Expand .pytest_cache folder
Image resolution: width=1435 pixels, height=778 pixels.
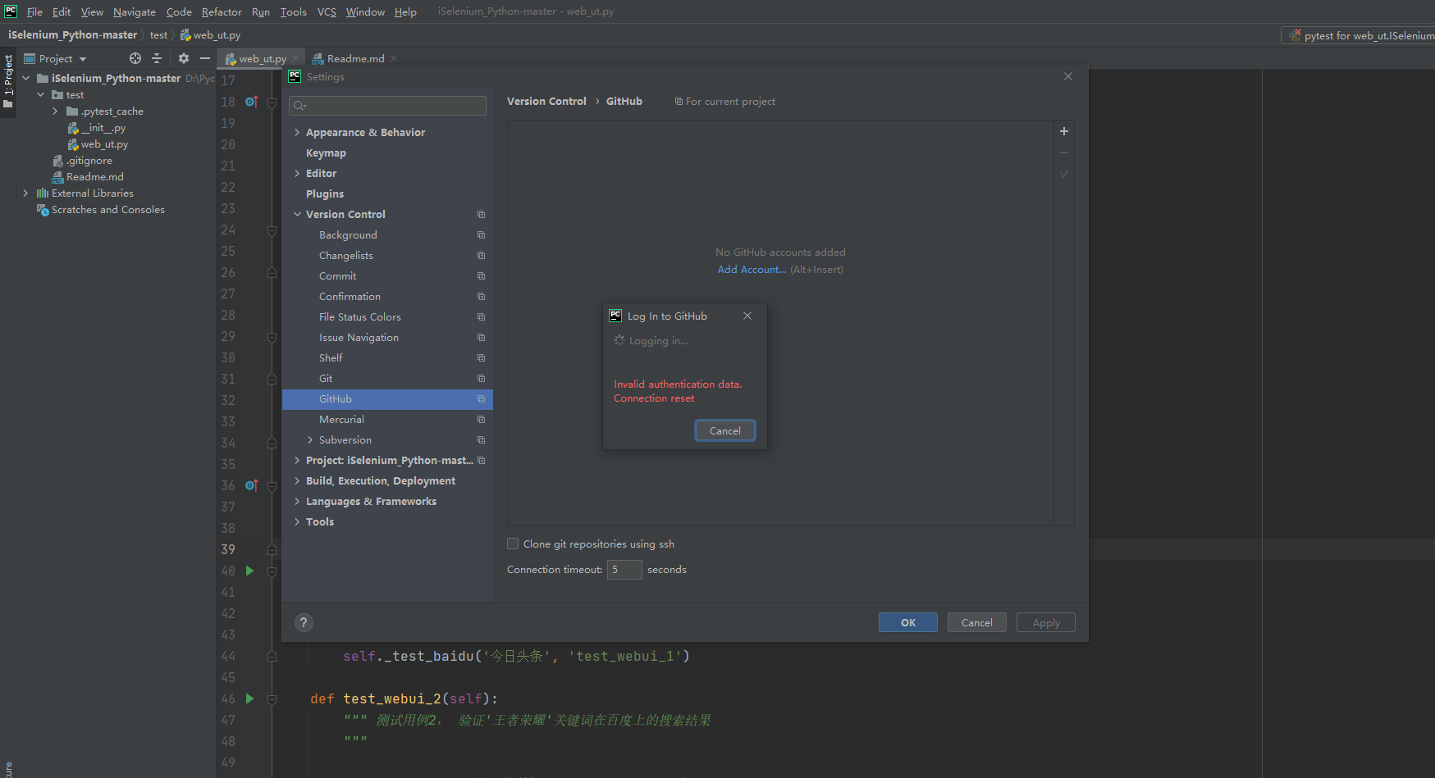tap(55, 111)
